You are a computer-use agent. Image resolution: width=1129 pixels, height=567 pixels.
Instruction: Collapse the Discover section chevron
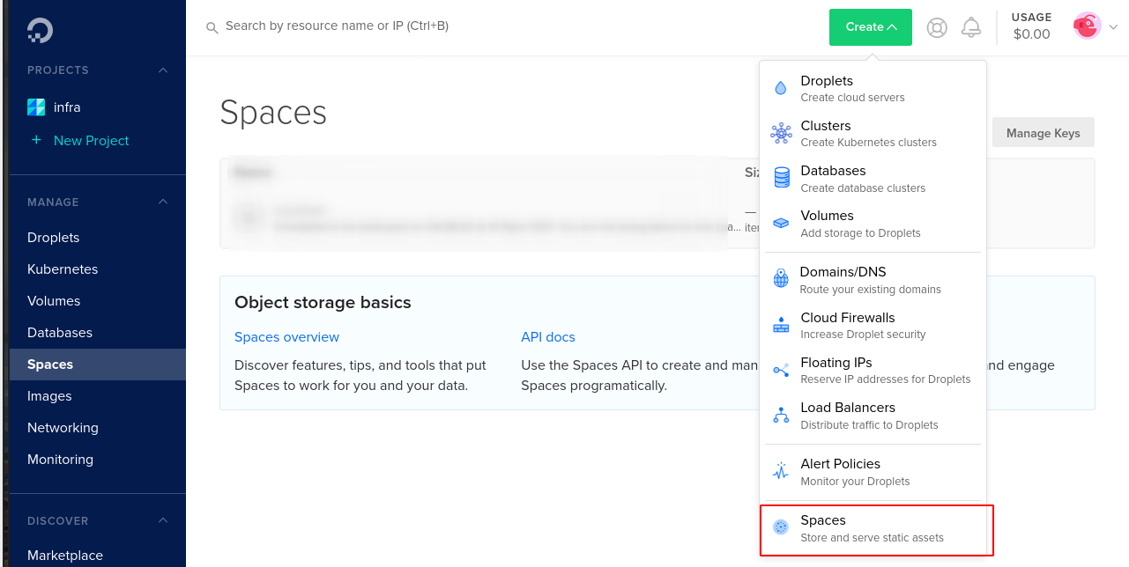click(163, 521)
